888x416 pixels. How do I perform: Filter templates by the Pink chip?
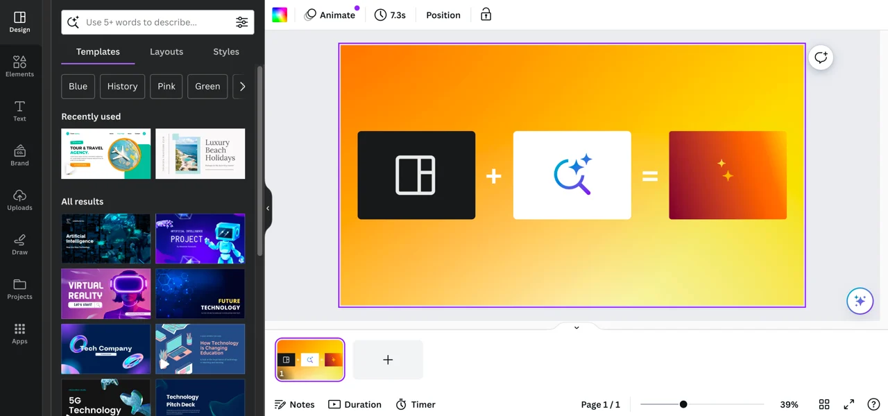(x=166, y=87)
